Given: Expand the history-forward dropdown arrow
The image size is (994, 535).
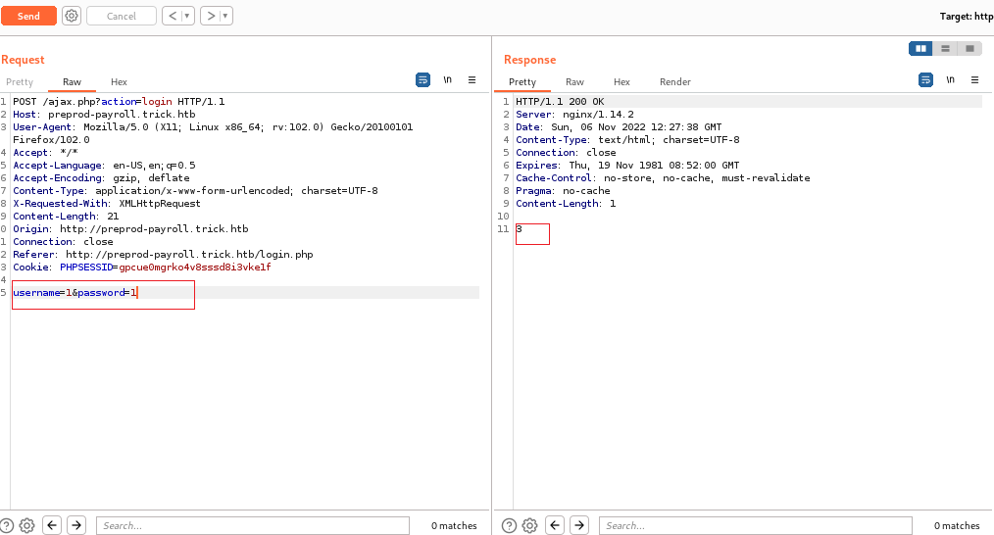Looking at the screenshot, I should click(x=225, y=16).
